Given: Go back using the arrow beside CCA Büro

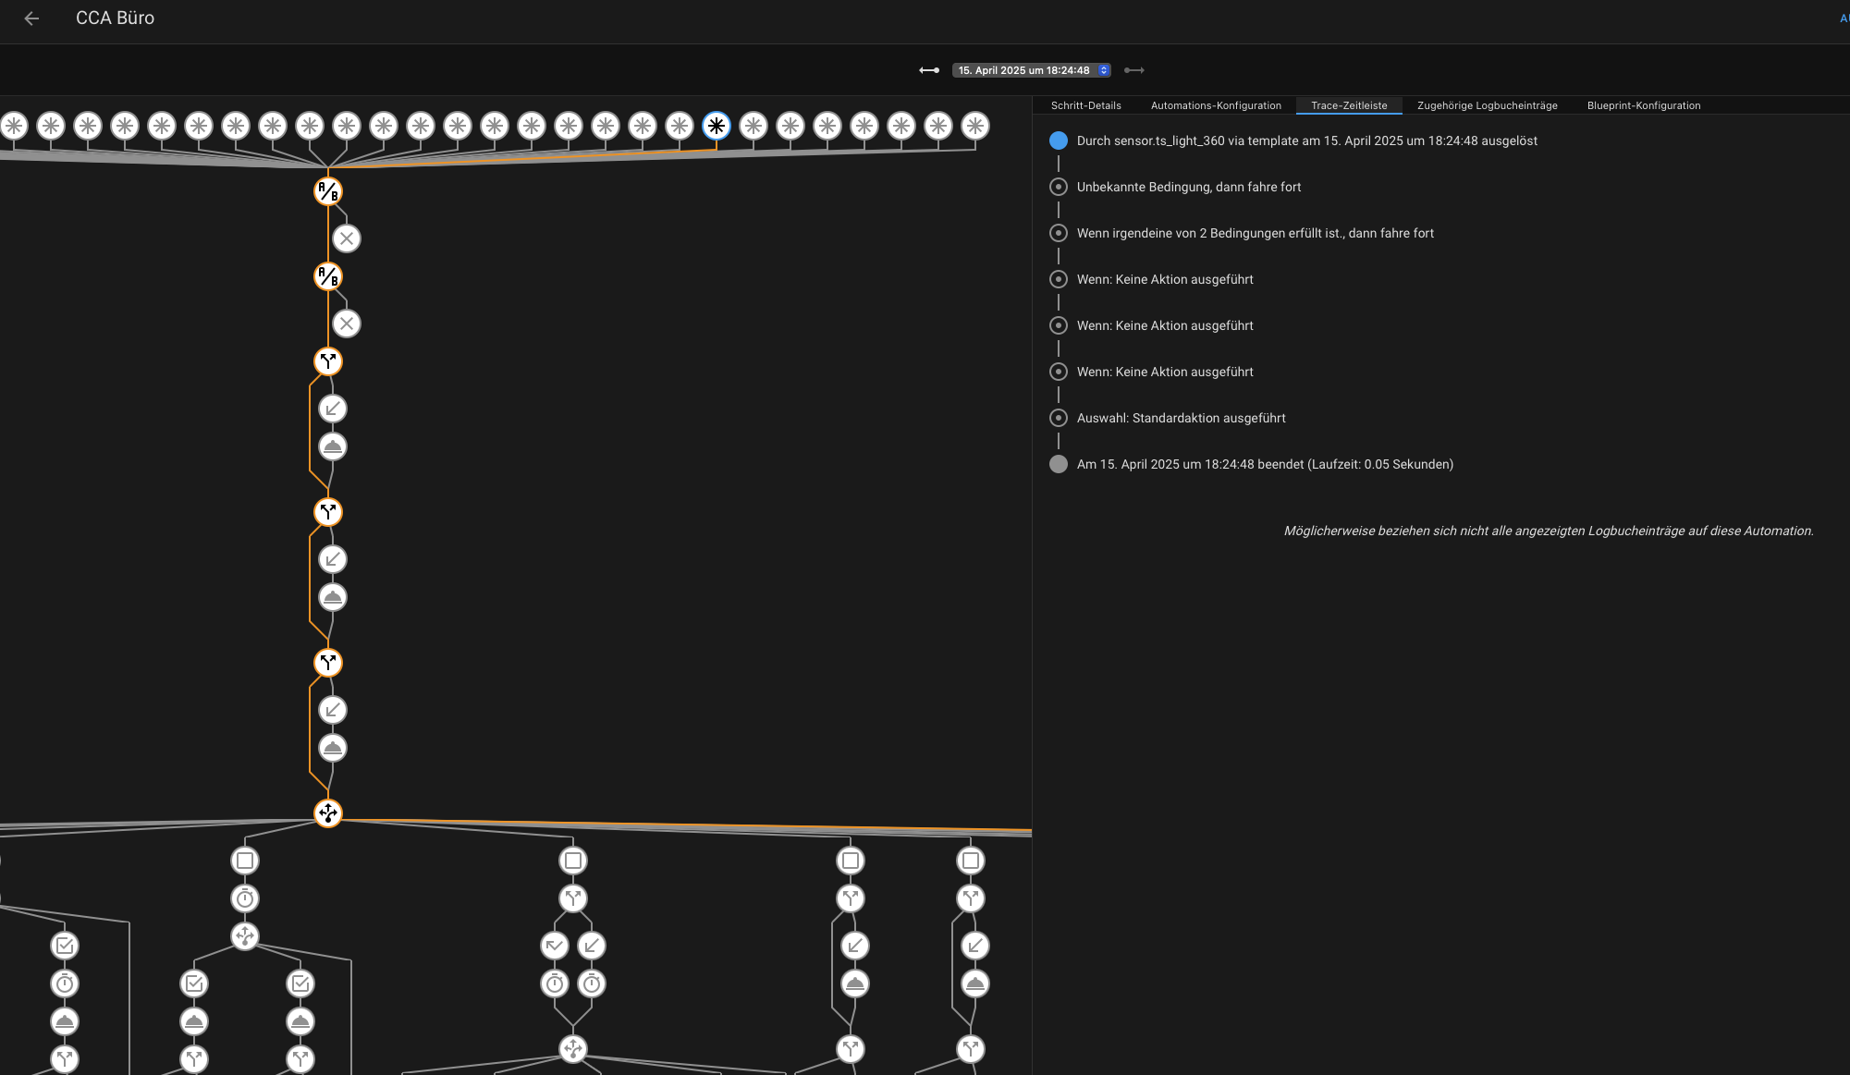Looking at the screenshot, I should 31,18.
